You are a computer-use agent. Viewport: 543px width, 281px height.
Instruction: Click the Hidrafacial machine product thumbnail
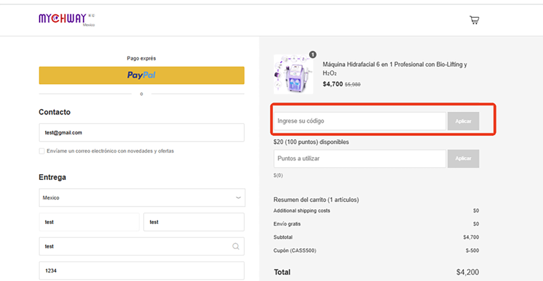click(293, 74)
